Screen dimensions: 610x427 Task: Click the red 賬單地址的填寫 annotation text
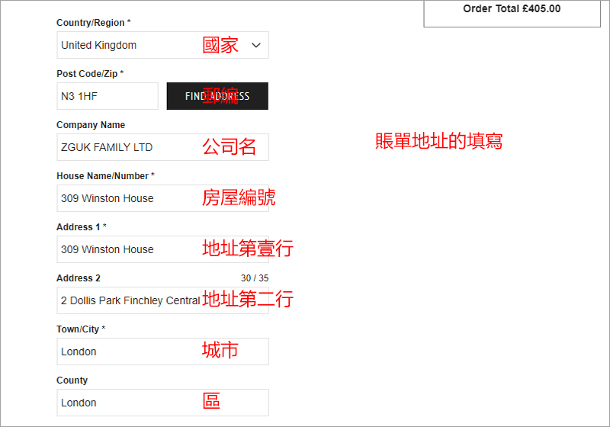pyautogui.click(x=438, y=141)
